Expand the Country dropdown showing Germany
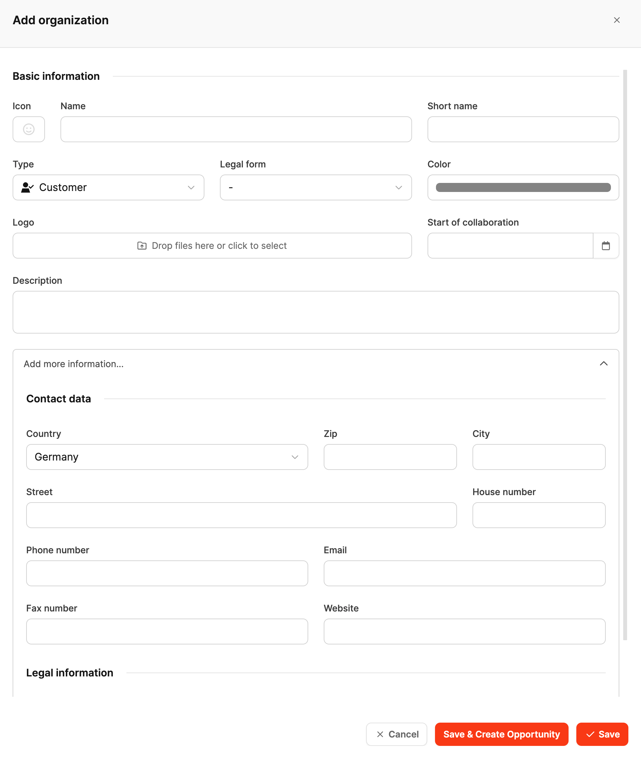This screenshot has width=641, height=764. (167, 457)
